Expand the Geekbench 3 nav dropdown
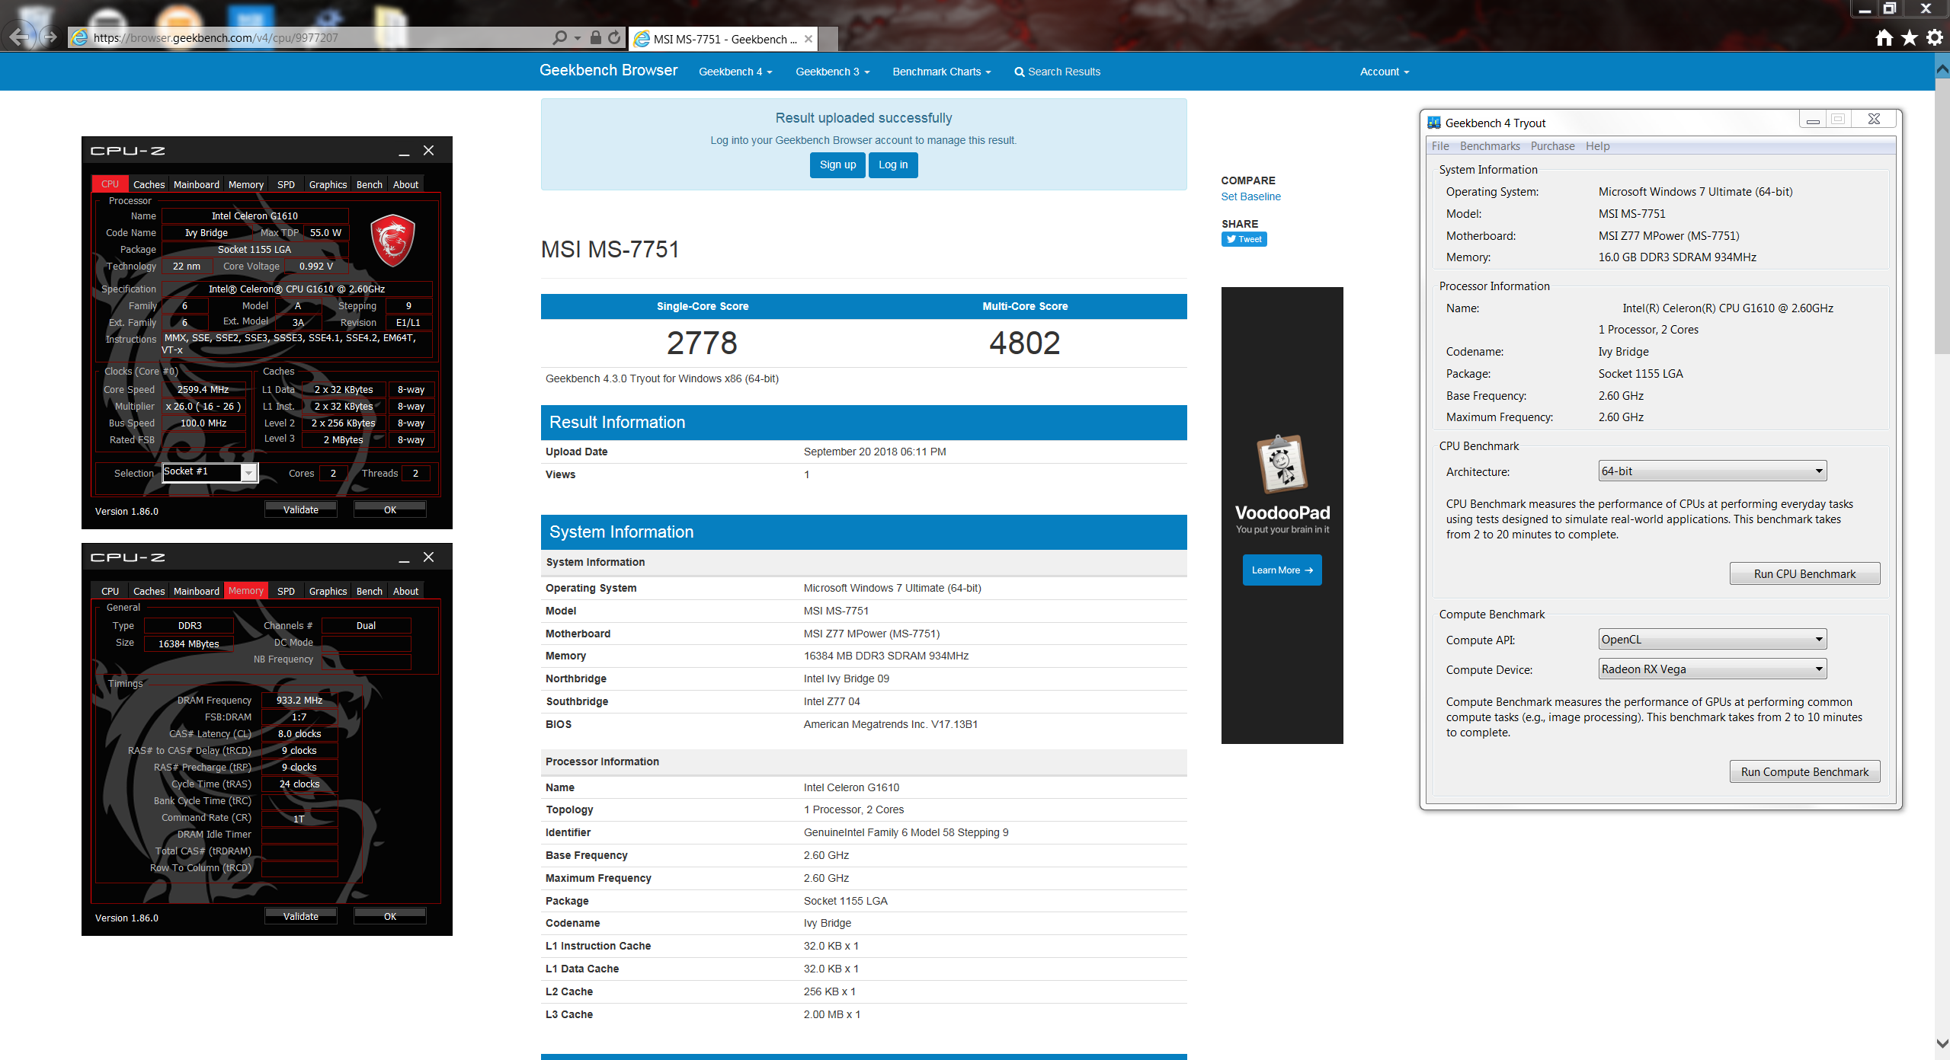1950x1060 pixels. click(x=832, y=72)
